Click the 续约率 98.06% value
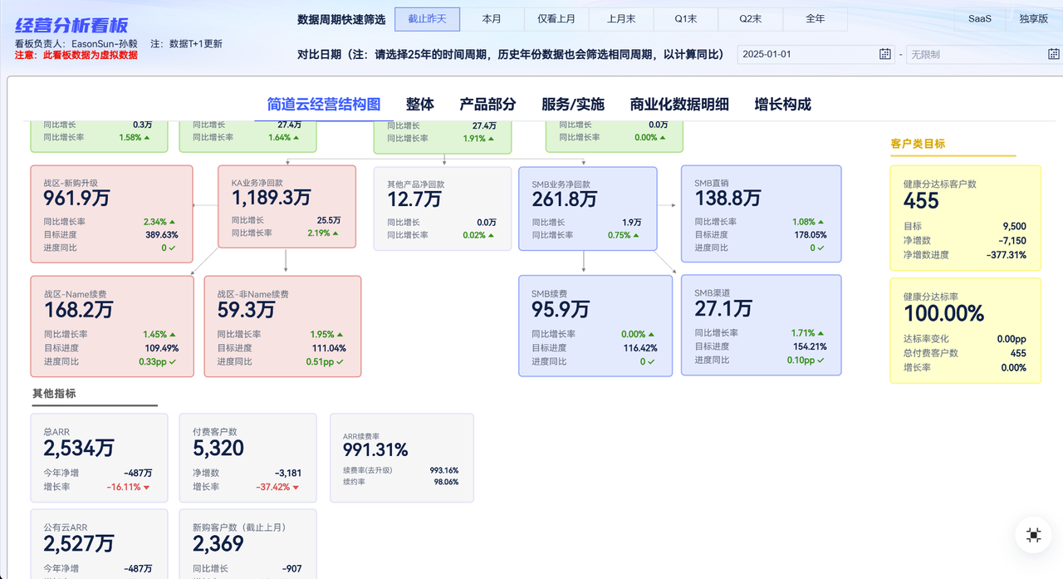 coord(445,482)
